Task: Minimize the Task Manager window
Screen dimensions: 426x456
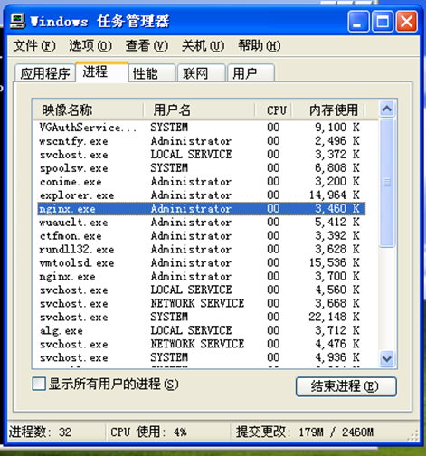Action: tap(358, 22)
